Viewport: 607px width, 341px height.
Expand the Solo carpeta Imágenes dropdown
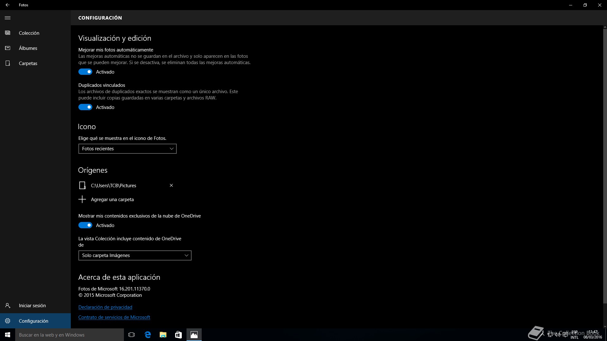tap(135, 255)
